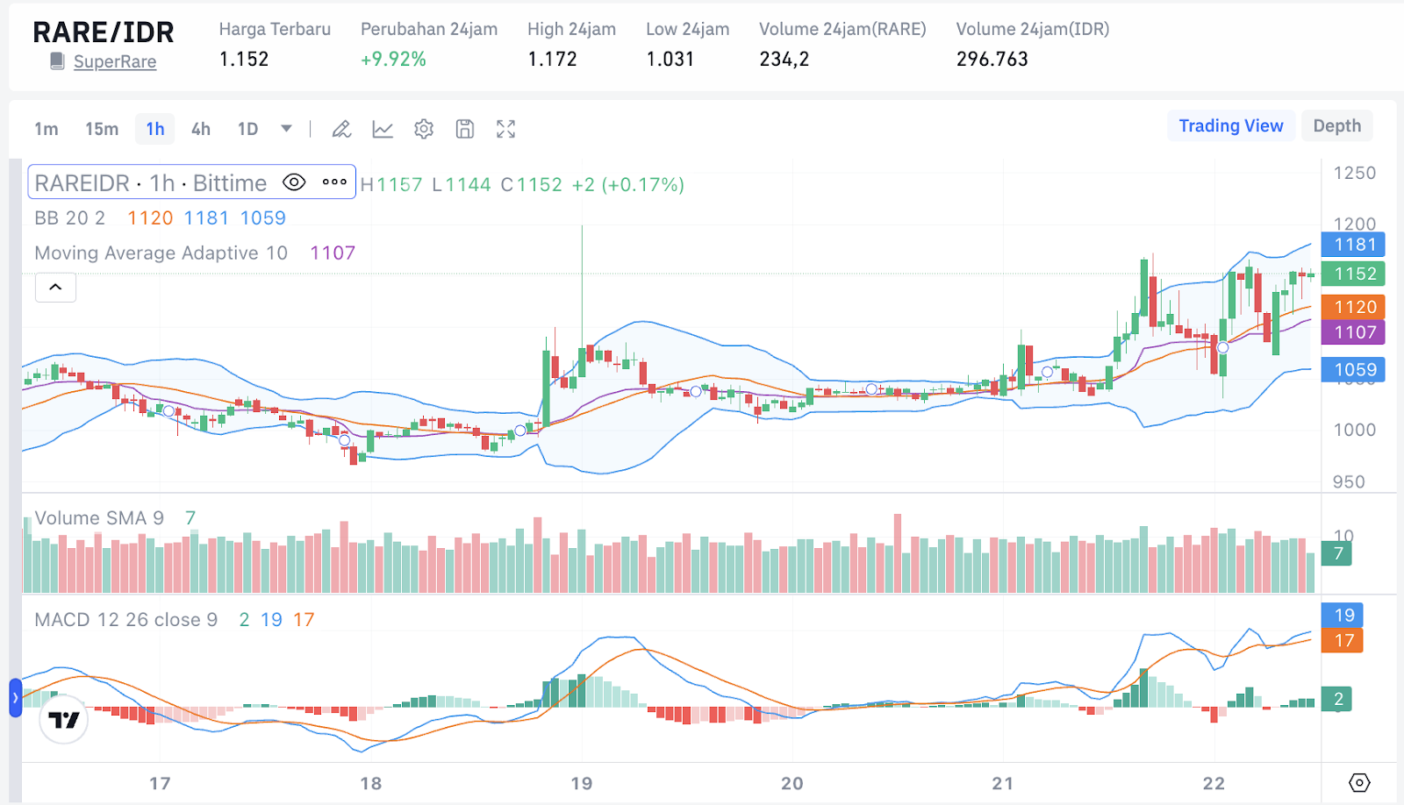Click the RARE/IDR pair heading
This screenshot has height=805, width=1404.
tap(104, 32)
